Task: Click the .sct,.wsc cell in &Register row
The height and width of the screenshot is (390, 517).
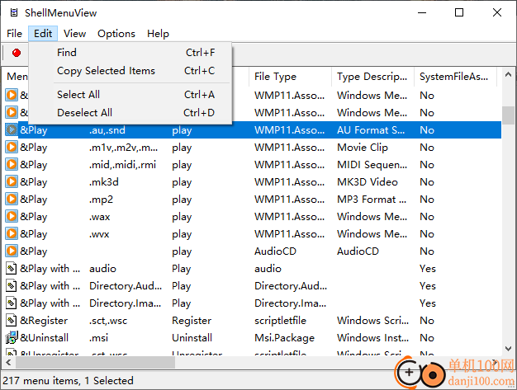Action: 108,321
